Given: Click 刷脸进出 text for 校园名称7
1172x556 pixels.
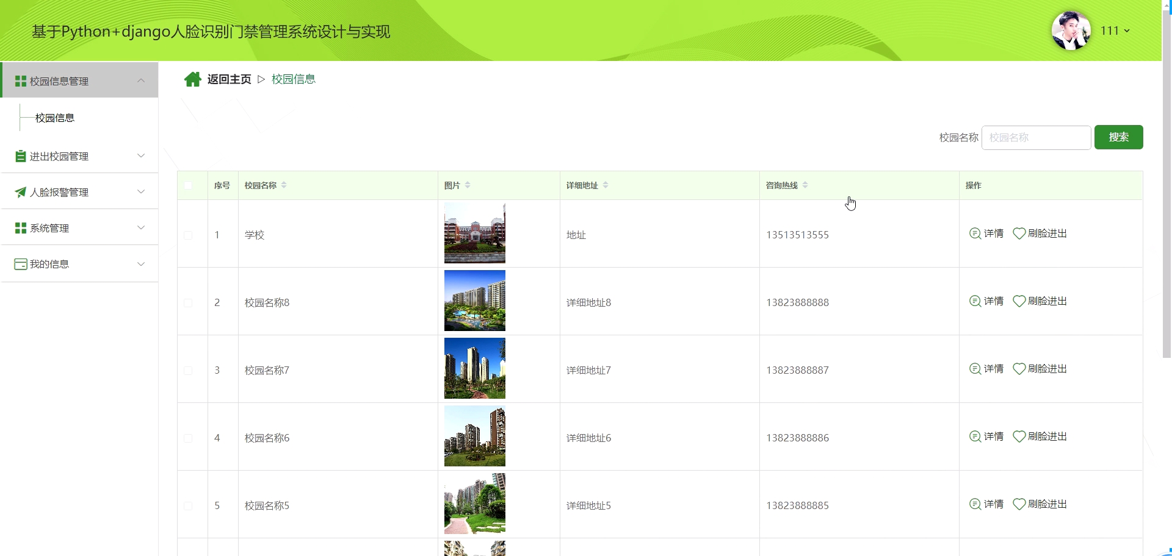Looking at the screenshot, I should pos(1047,369).
